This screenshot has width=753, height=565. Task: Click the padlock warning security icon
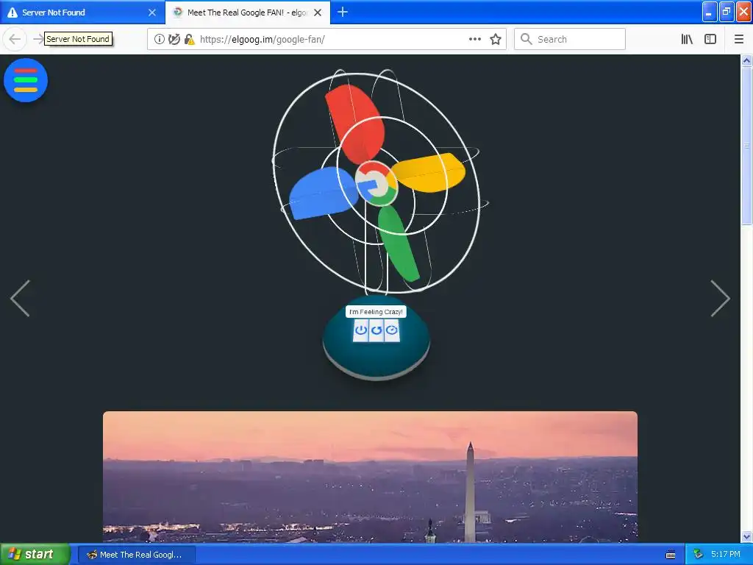pyautogui.click(x=189, y=40)
